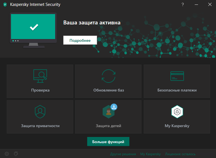Open the Проверка scan tile

click(x=40, y=81)
